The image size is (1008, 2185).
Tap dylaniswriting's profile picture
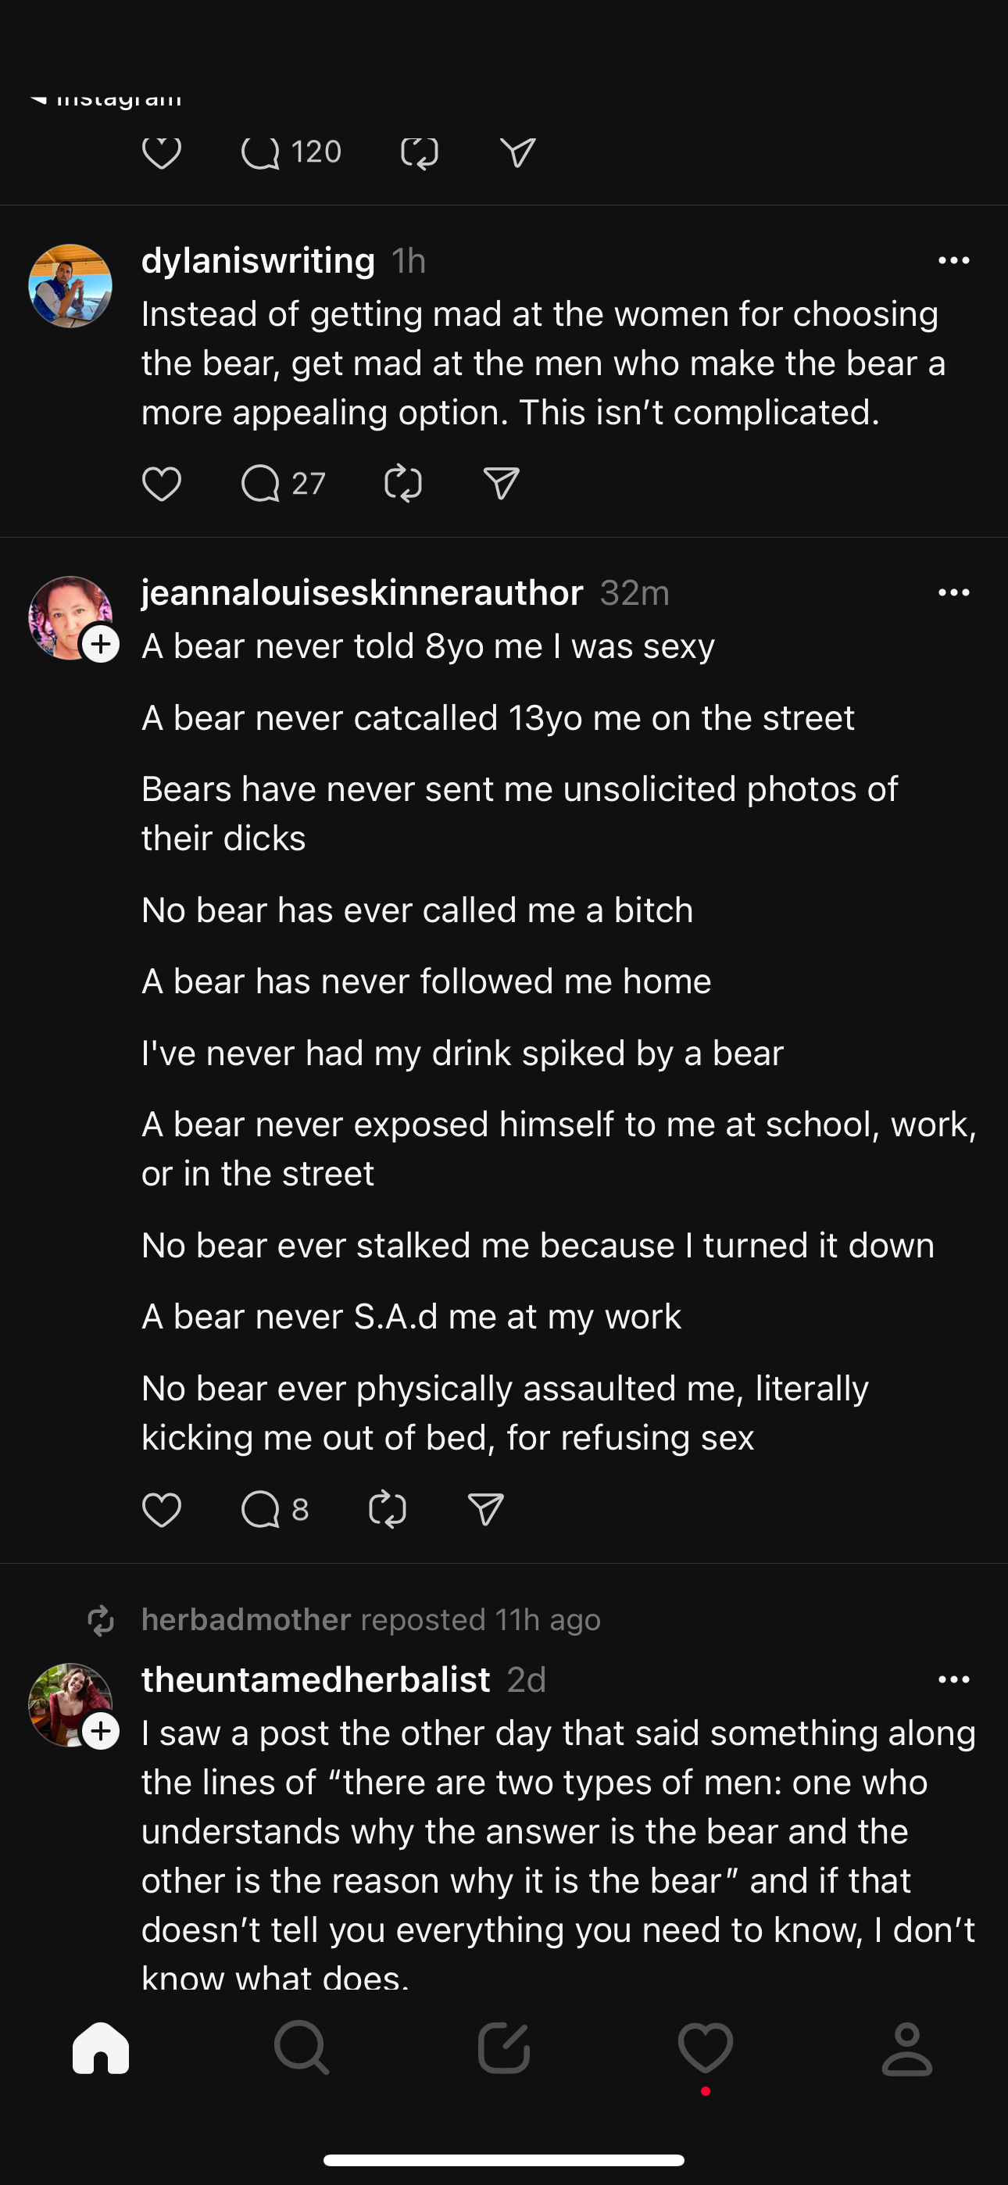point(70,286)
